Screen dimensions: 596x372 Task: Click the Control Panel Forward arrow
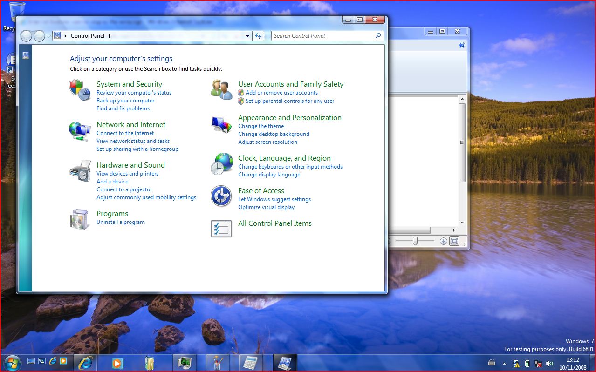click(x=40, y=36)
